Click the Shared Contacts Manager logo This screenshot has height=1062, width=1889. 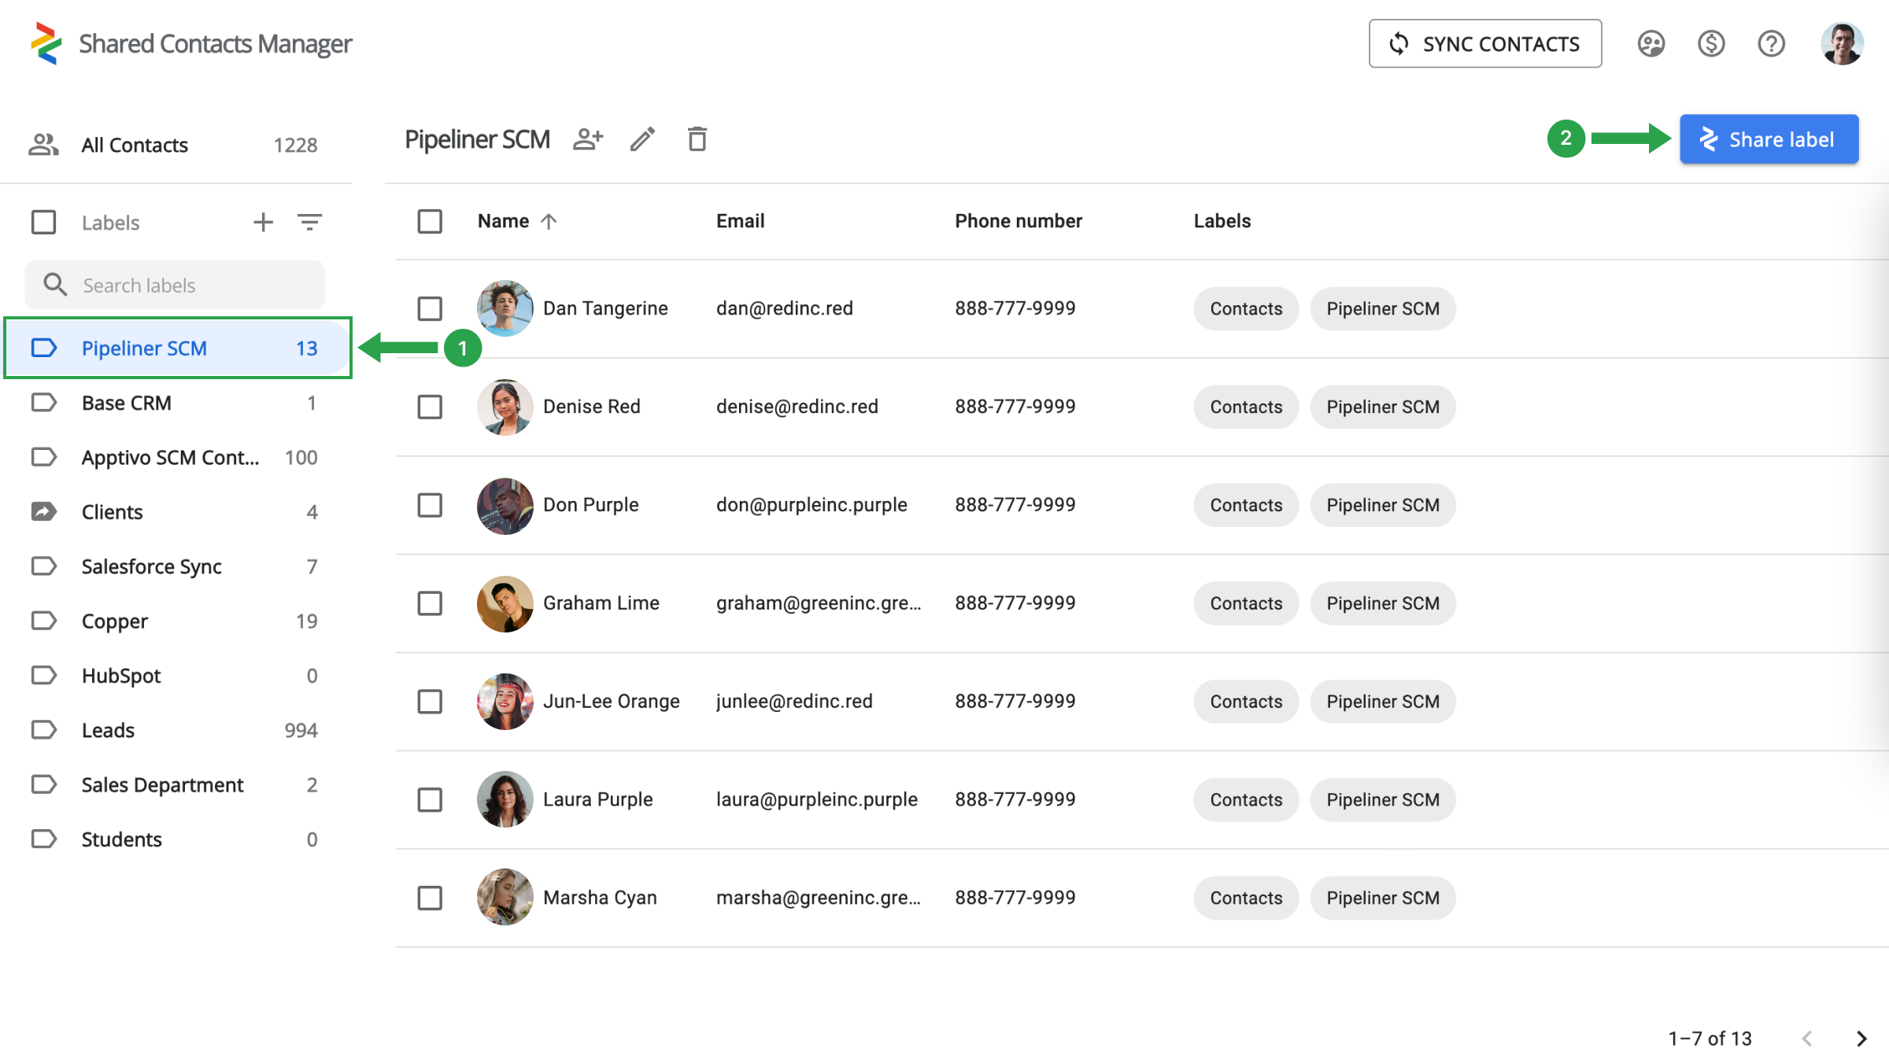[46, 43]
